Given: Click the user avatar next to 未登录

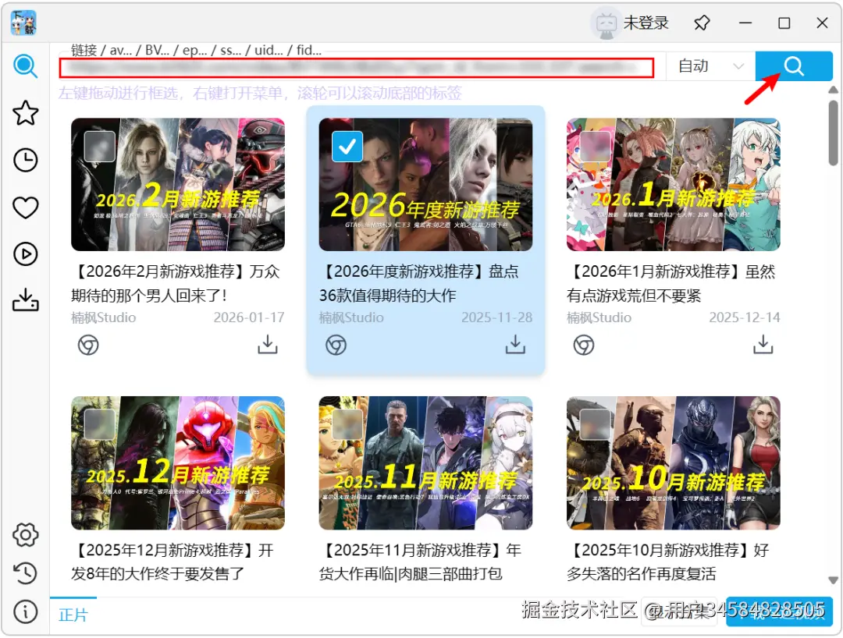Looking at the screenshot, I should pyautogui.click(x=606, y=25).
